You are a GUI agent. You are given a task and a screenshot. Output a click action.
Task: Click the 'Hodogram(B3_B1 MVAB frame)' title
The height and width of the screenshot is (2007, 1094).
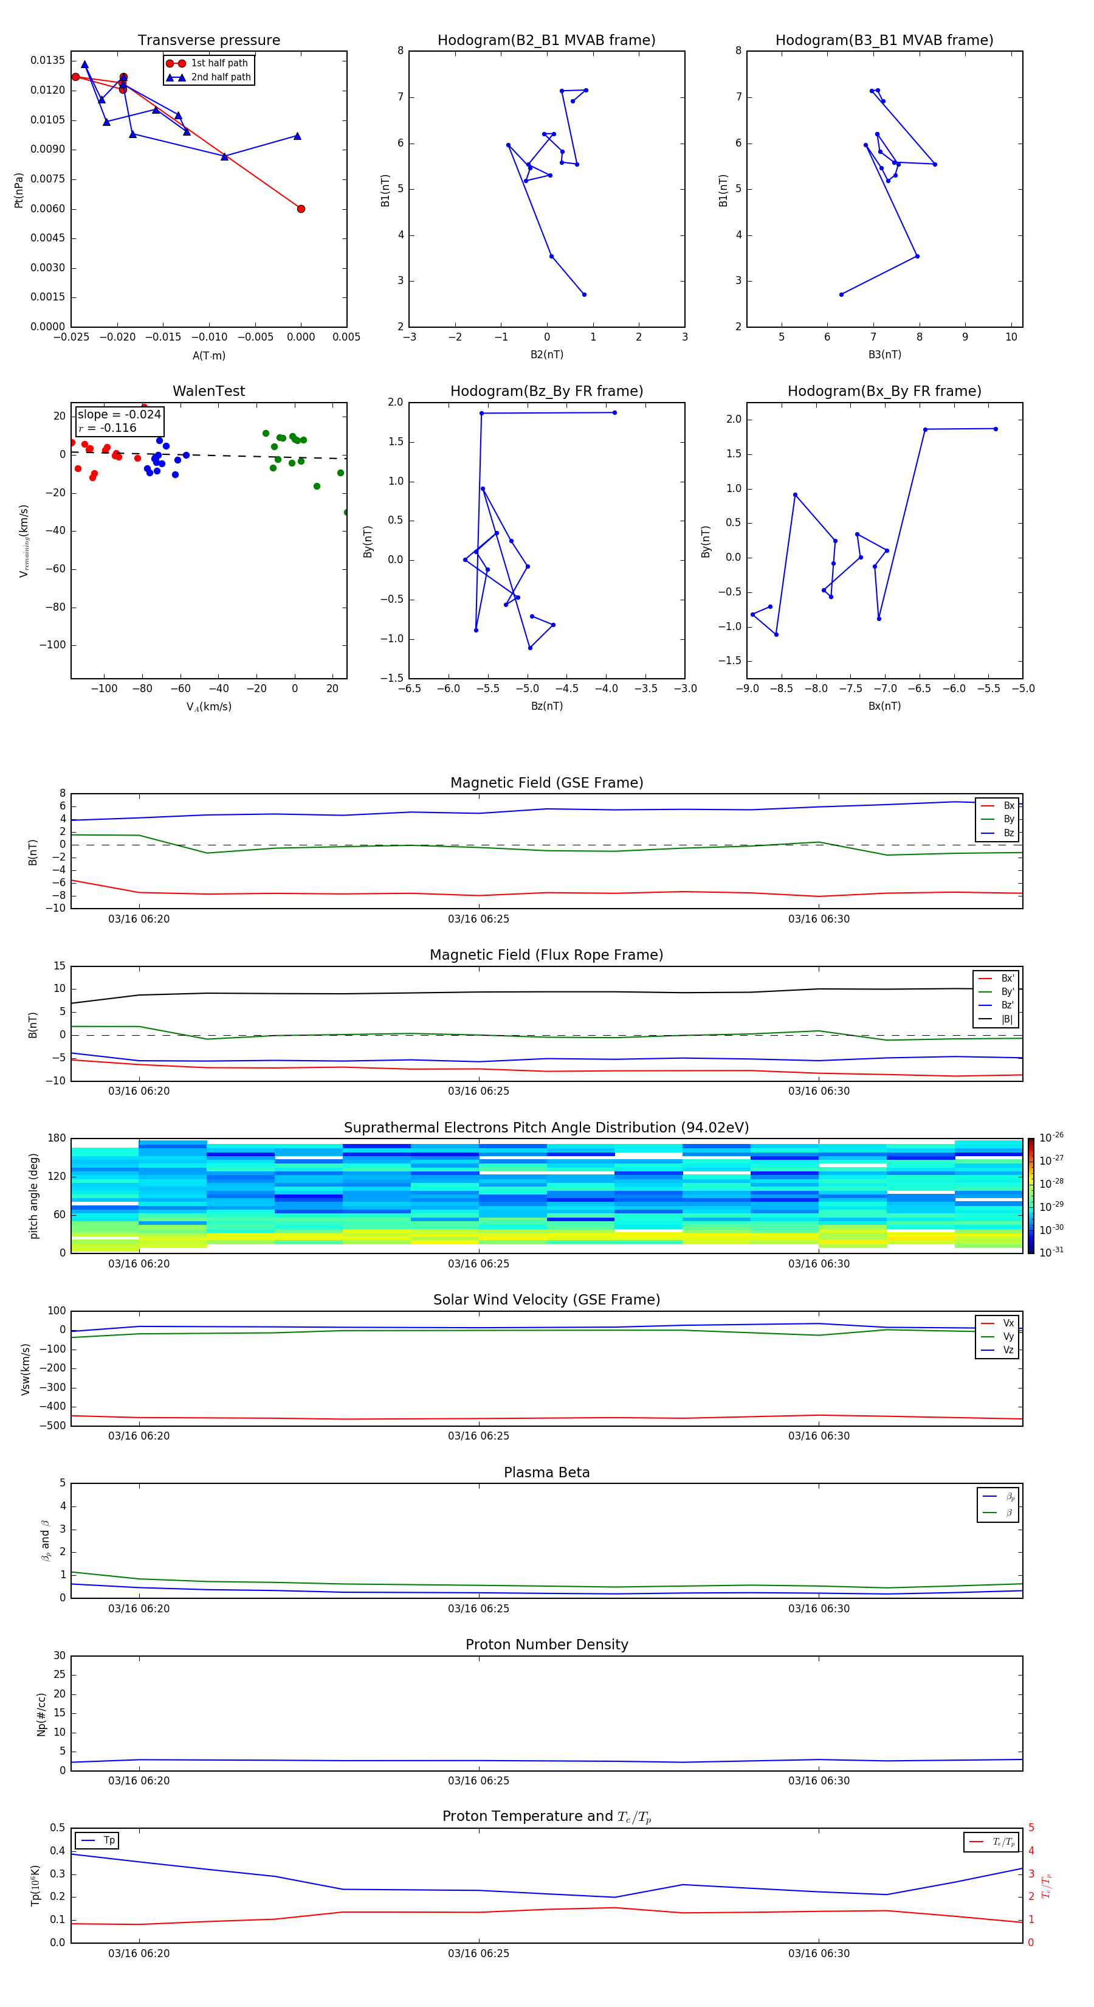pyautogui.click(x=884, y=41)
